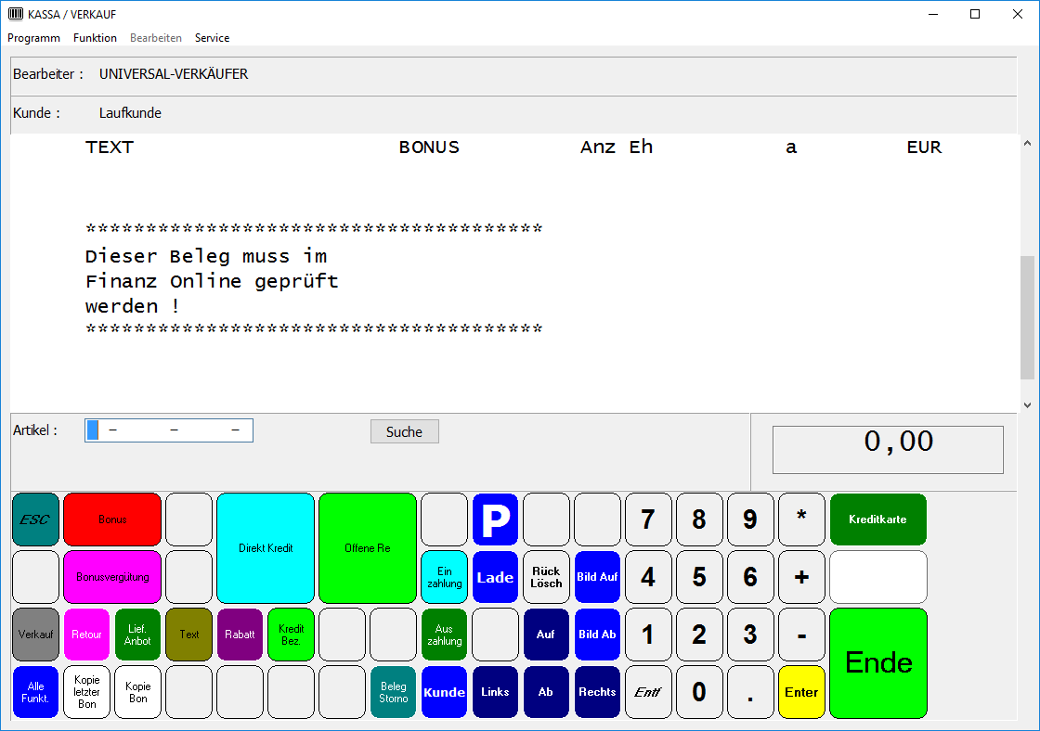This screenshot has height=731, width=1040.
Task: Click the teal ESC key
Action: [35, 519]
